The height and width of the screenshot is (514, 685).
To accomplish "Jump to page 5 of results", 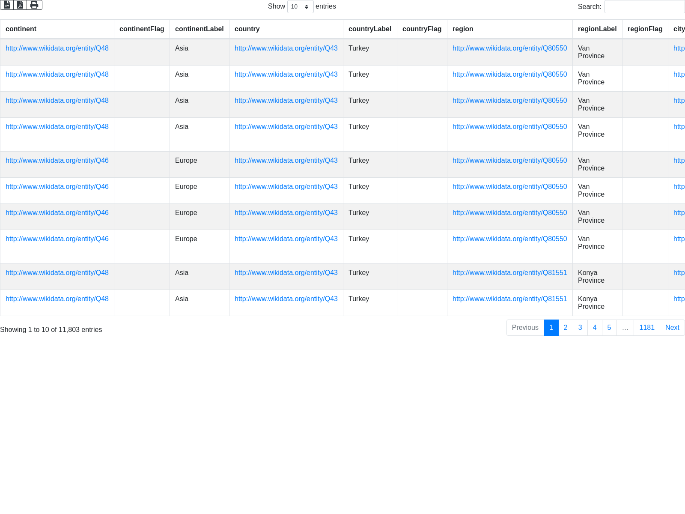I will point(609,328).
